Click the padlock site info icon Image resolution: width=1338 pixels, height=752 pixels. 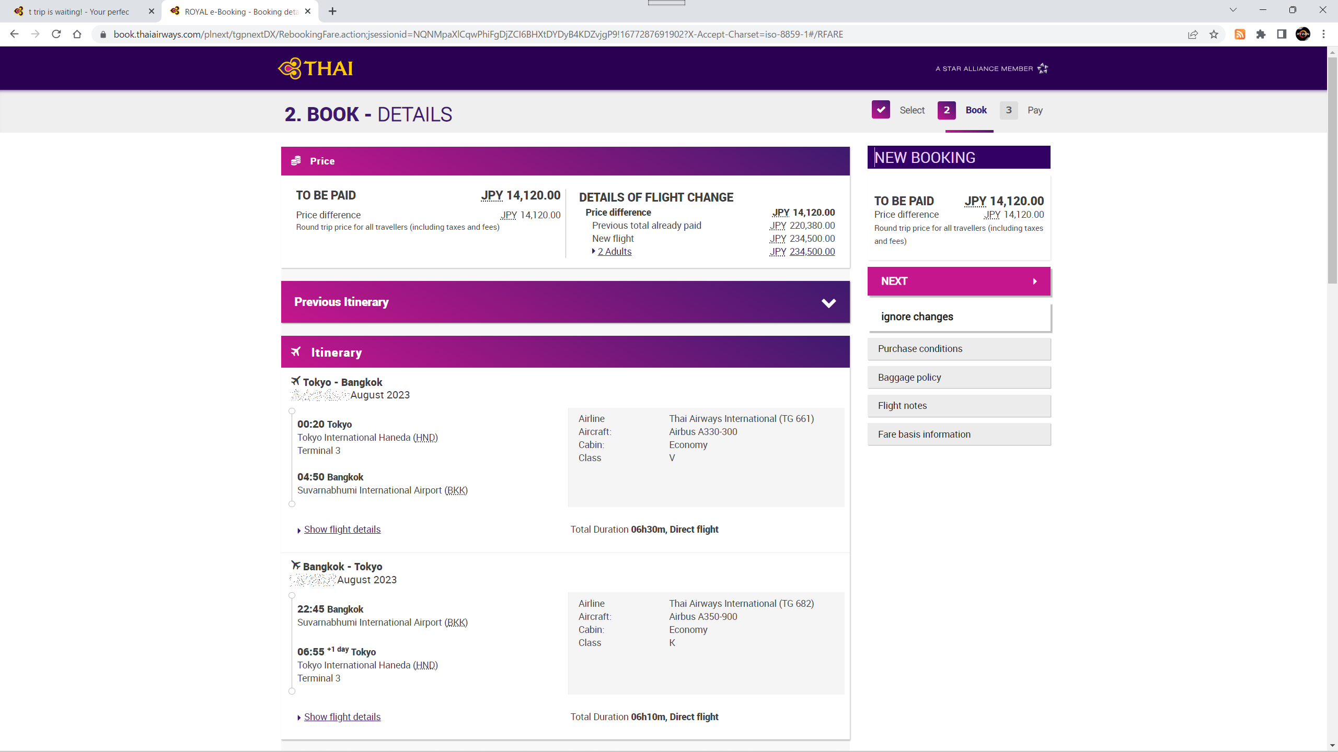coord(103,34)
